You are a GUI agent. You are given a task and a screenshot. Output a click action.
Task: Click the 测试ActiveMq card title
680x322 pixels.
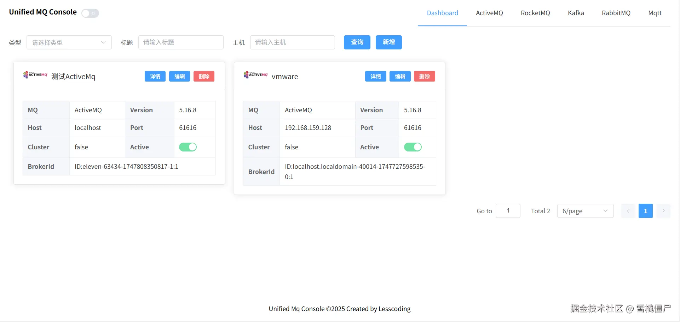pos(73,77)
